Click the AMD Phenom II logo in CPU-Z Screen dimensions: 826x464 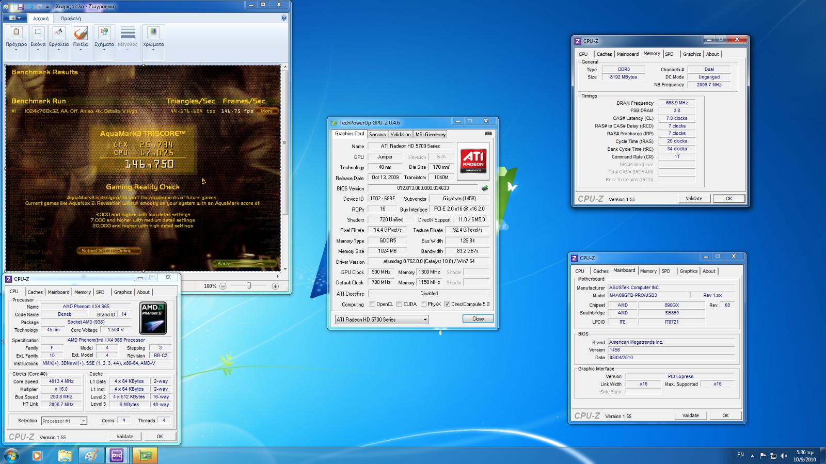point(153,317)
